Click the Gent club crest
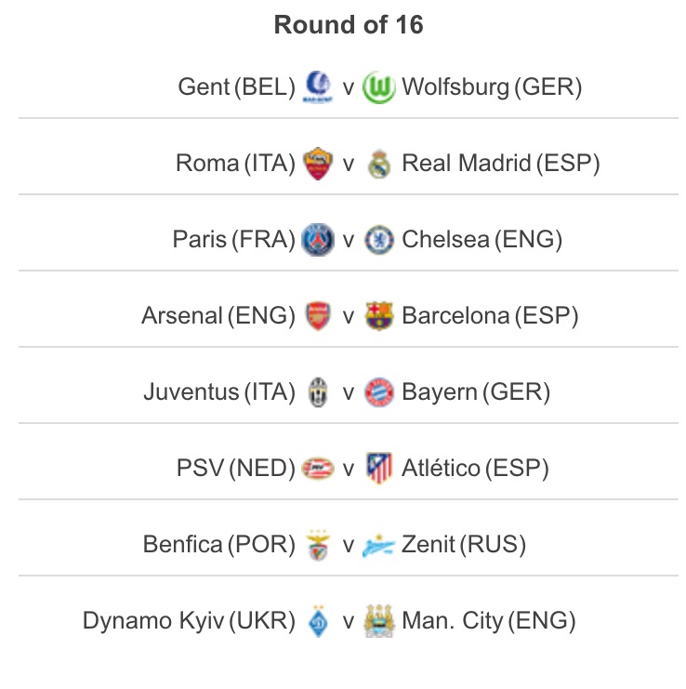686x689 pixels. pos(318,86)
